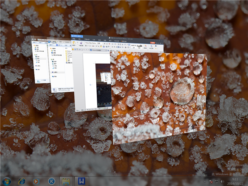
Task: Select the front desktop wallpaper window
Action: [x=159, y=97]
